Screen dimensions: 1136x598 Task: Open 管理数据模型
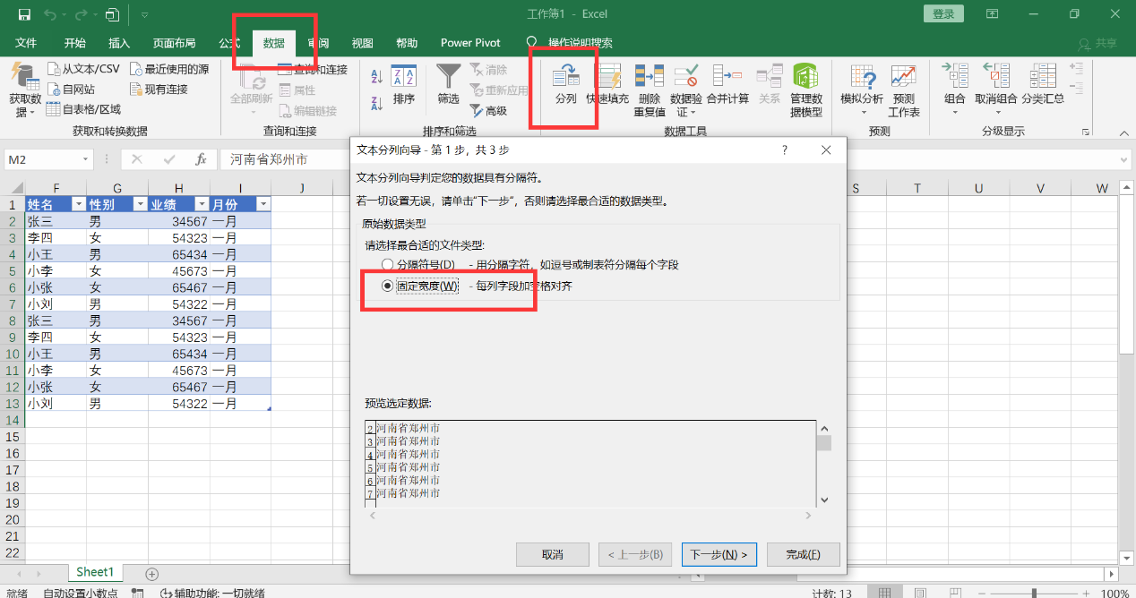806,90
